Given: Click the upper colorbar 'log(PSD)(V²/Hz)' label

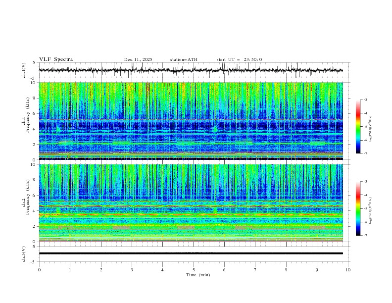Looking at the screenshot, I should pyautogui.click(x=371, y=129).
